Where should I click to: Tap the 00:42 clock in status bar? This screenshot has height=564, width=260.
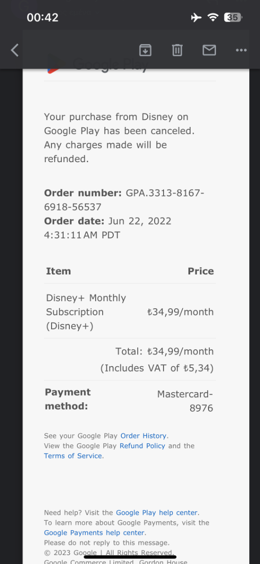(x=43, y=17)
